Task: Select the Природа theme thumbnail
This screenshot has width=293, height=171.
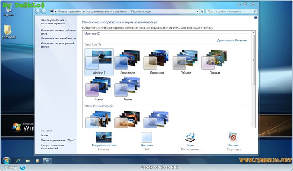Action: tap(214, 61)
